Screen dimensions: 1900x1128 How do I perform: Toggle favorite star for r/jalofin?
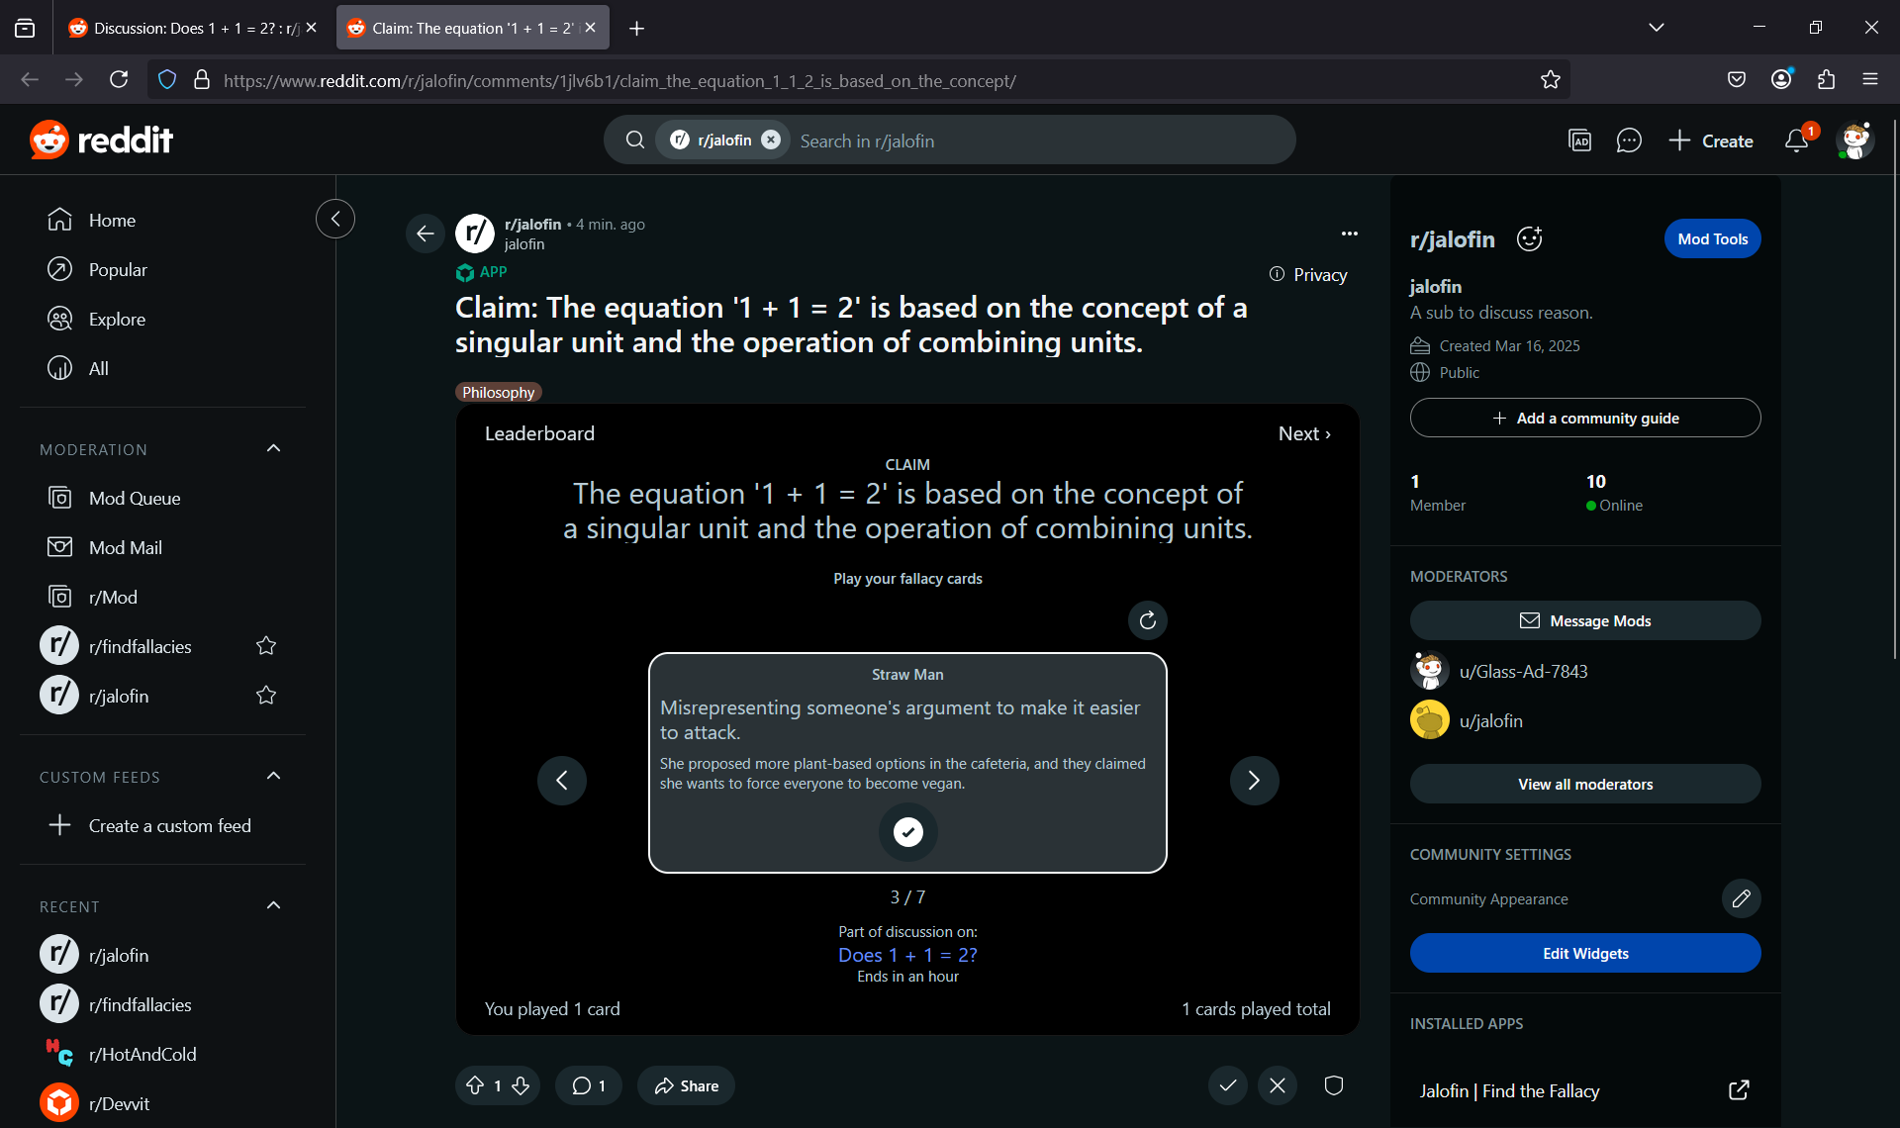tap(265, 696)
